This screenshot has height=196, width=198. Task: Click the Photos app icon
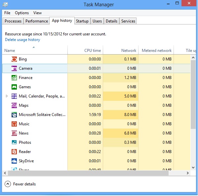[x=14, y=142]
